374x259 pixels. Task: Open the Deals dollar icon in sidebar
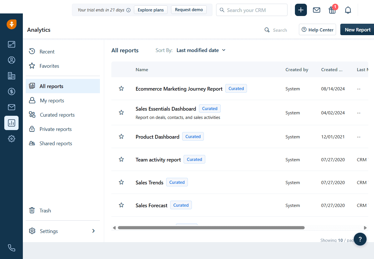point(11,91)
